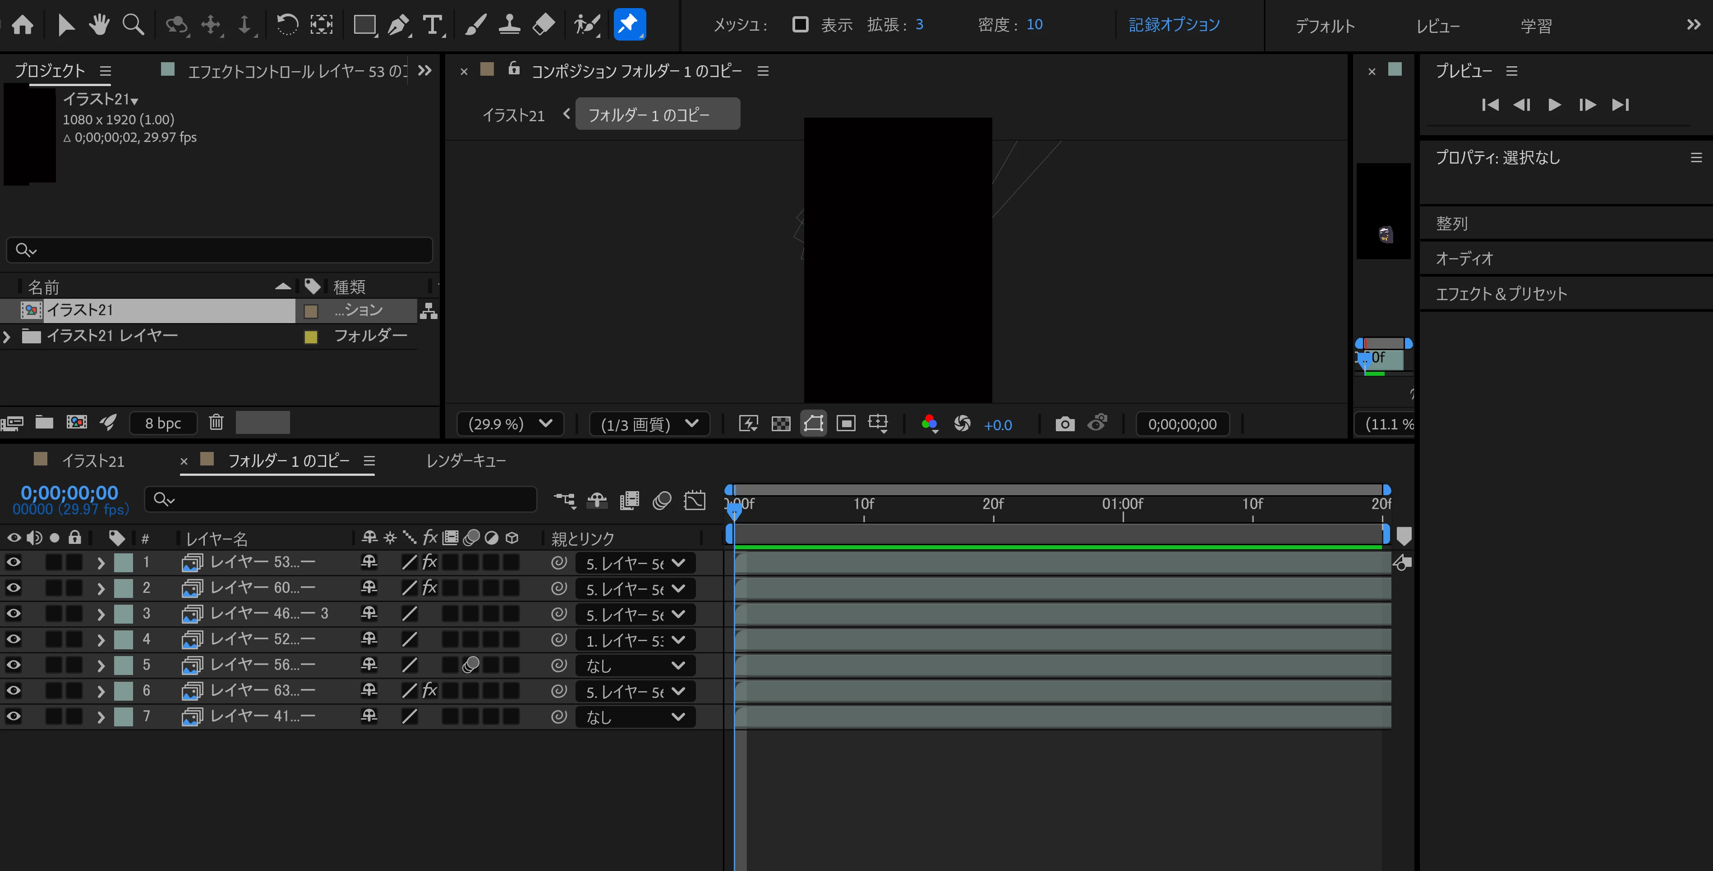The height and width of the screenshot is (871, 1713).
Task: Expand the イラスト21 レイヤー folder
Action: click(x=7, y=337)
